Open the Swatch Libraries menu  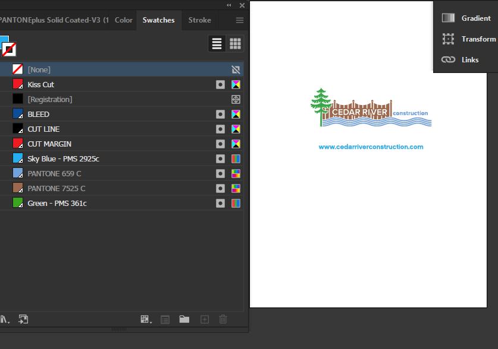click(x=5, y=319)
